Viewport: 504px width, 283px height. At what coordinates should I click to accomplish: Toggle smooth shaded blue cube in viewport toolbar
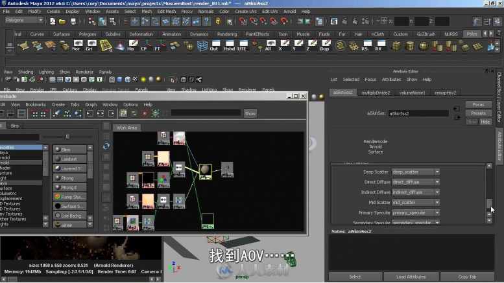pyautogui.click(x=119, y=80)
